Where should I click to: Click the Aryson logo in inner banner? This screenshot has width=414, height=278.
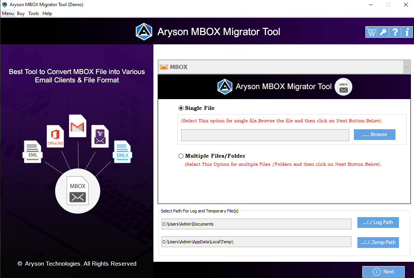coord(225,87)
